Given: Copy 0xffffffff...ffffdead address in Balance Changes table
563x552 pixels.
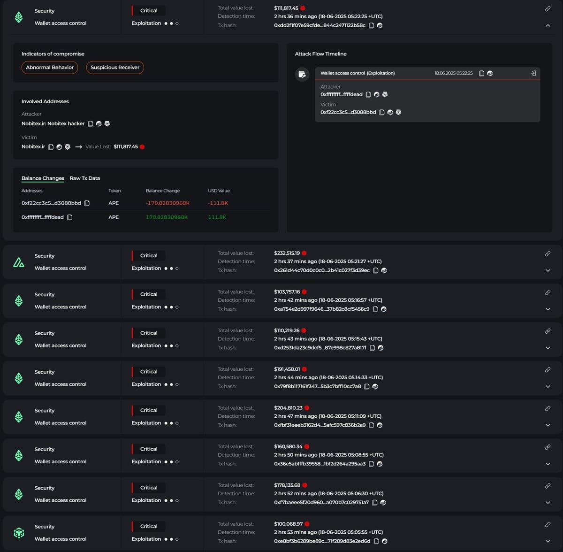Looking at the screenshot, I should point(69,217).
